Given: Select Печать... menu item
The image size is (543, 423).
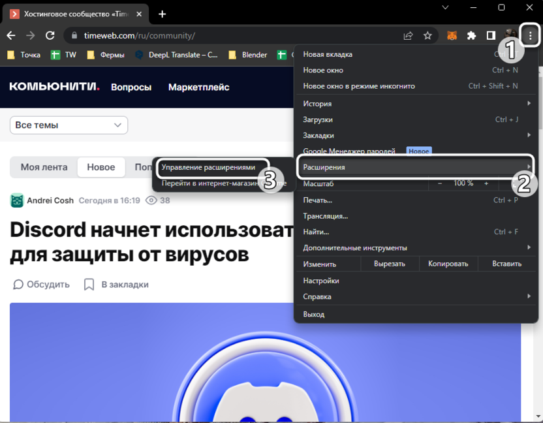Looking at the screenshot, I should tap(416, 200).
